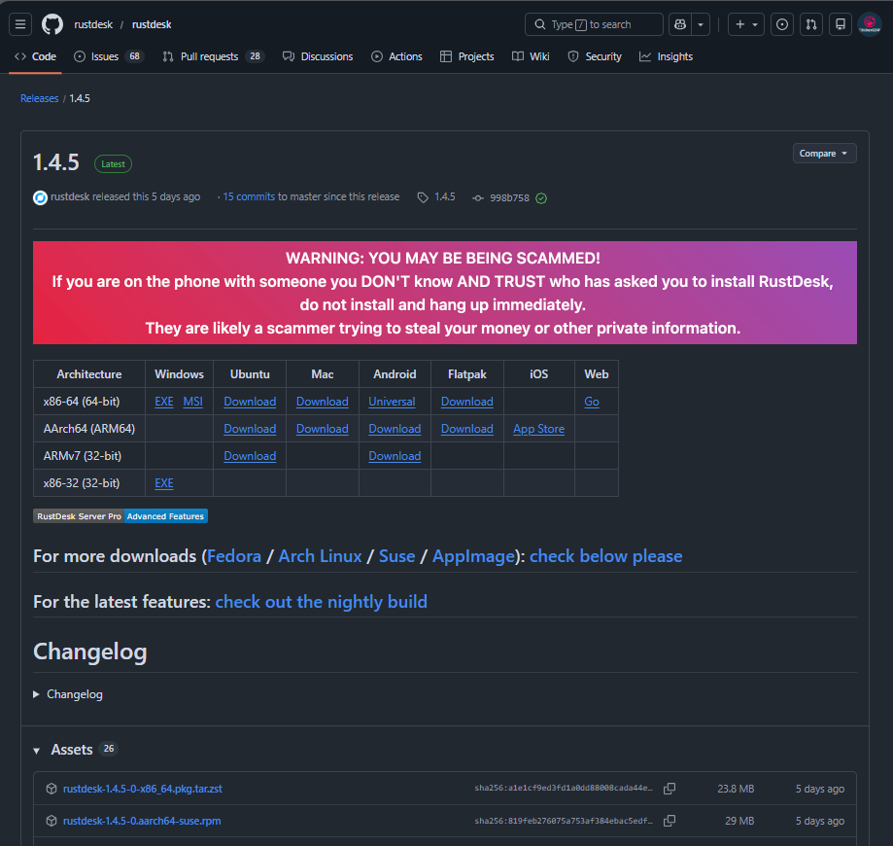Open the Pull requests icon in top header
Image resolution: width=893 pixels, height=846 pixels.
pos(811,24)
